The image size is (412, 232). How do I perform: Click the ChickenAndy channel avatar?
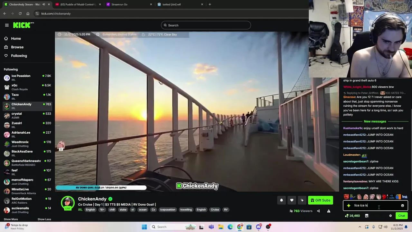pyautogui.click(x=68, y=203)
